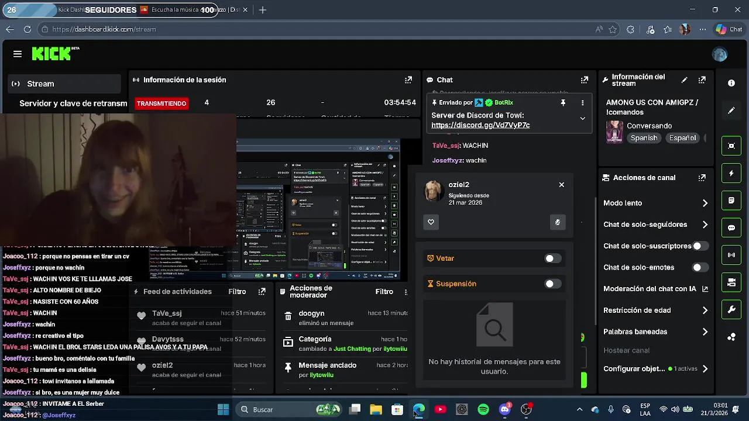This screenshot has height=421, width=749.
Task: Expand Palabras baneadas settings
Action: tap(705, 332)
